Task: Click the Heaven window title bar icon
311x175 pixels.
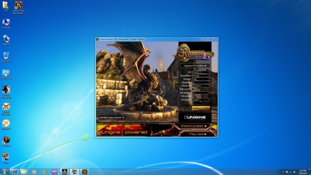Action: [x=98, y=39]
